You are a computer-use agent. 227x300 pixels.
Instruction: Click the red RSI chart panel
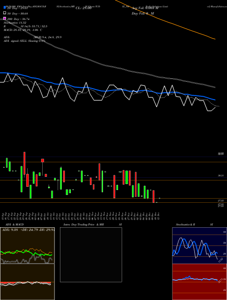[x=199, y=282]
